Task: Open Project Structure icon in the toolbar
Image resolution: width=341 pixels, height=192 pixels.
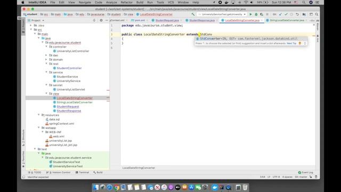Action: (x=304, y=14)
